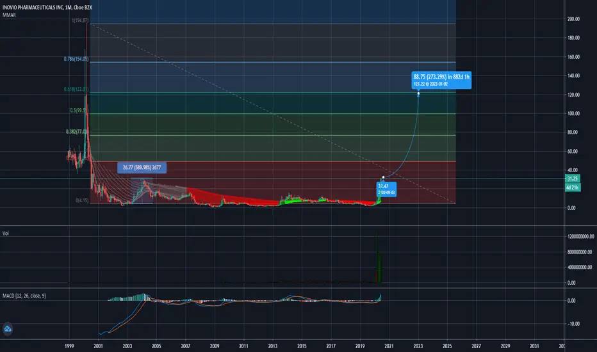597x352 pixels.
Task: Click the projection arrow endpoint near 121.22
Action: [x=418, y=93]
